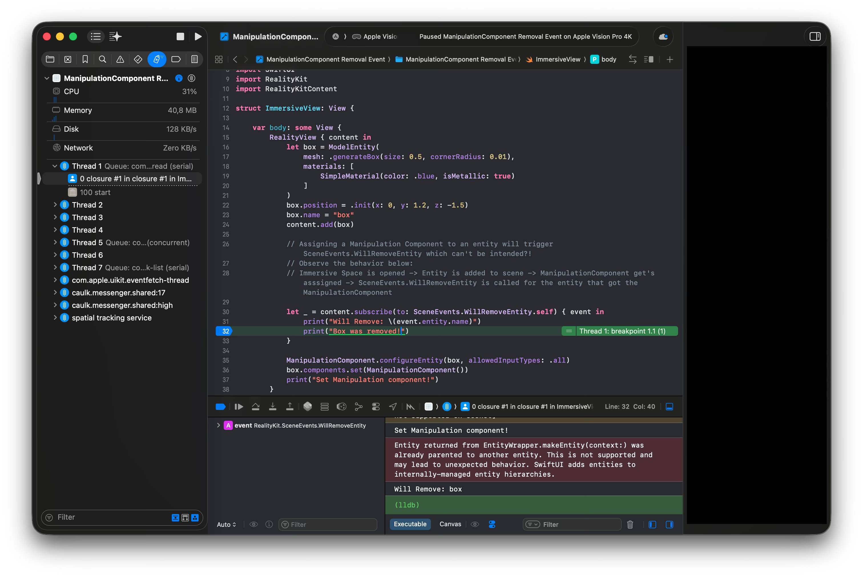Viewport: 863px width, 577px height.
Task: Open Simulate Location arrow icon
Action: 393,407
